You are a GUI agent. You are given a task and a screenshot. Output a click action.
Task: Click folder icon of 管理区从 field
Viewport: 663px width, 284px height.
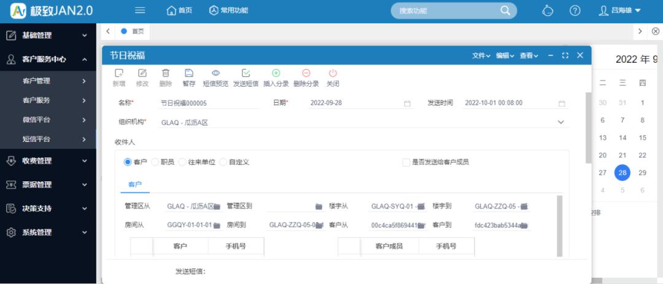[x=217, y=207]
